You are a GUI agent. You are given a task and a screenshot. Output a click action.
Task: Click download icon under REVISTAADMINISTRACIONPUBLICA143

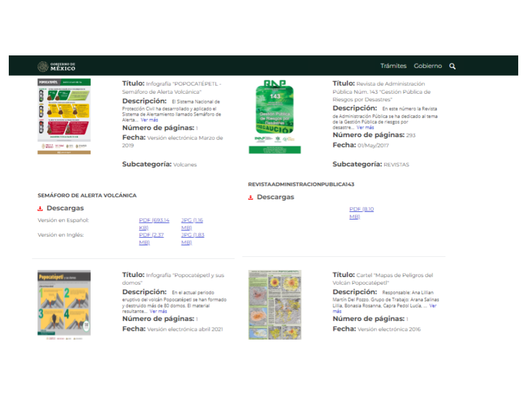point(251,198)
